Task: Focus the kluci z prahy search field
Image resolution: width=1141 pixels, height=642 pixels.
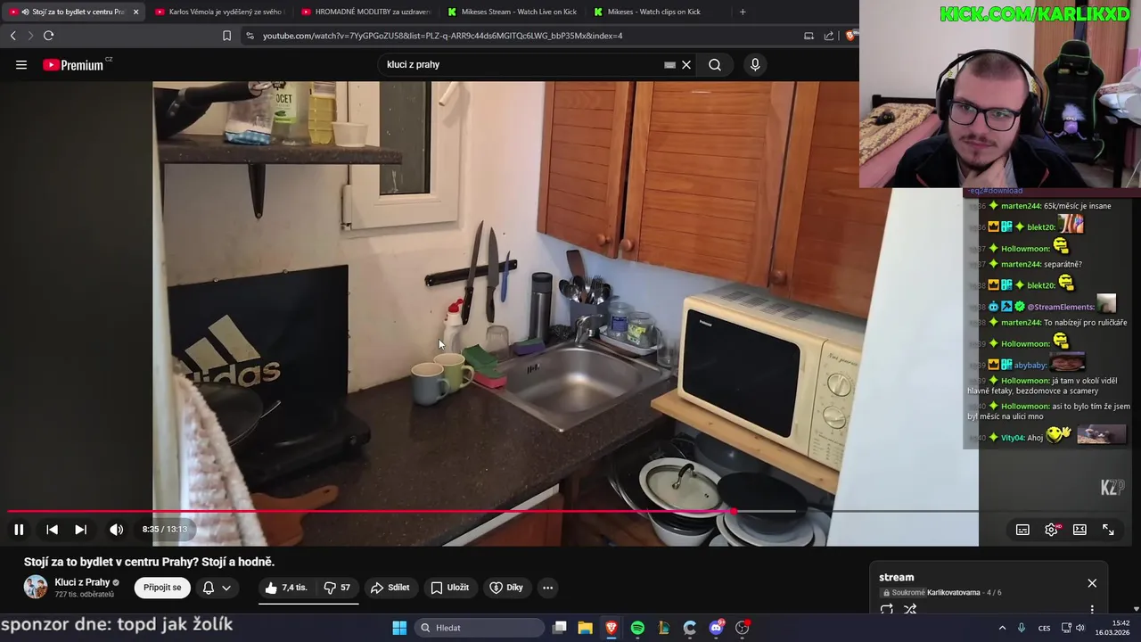Action: click(x=521, y=64)
